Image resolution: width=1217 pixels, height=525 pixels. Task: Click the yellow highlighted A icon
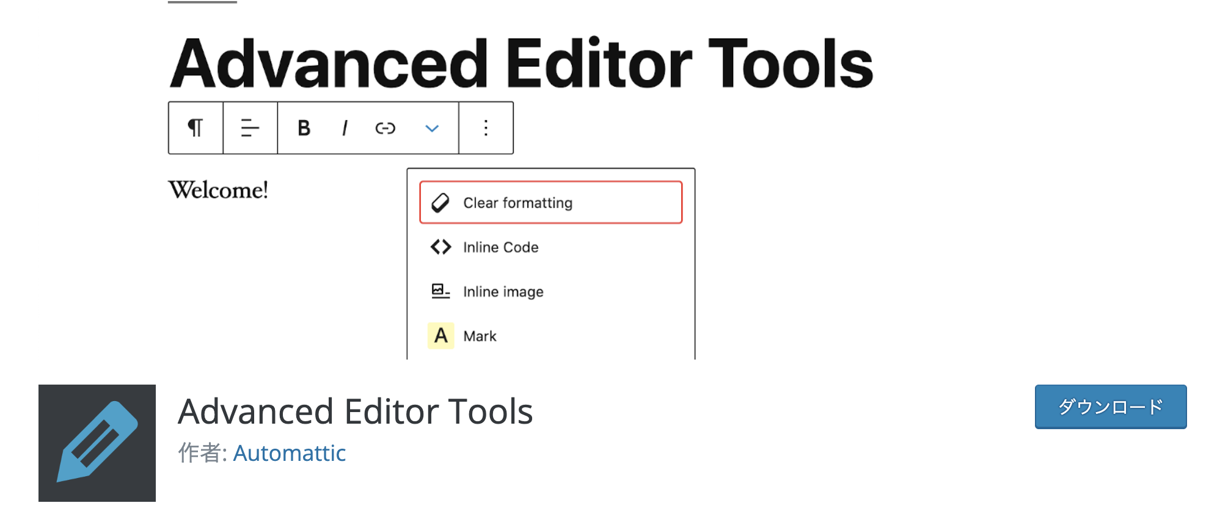pyautogui.click(x=440, y=336)
